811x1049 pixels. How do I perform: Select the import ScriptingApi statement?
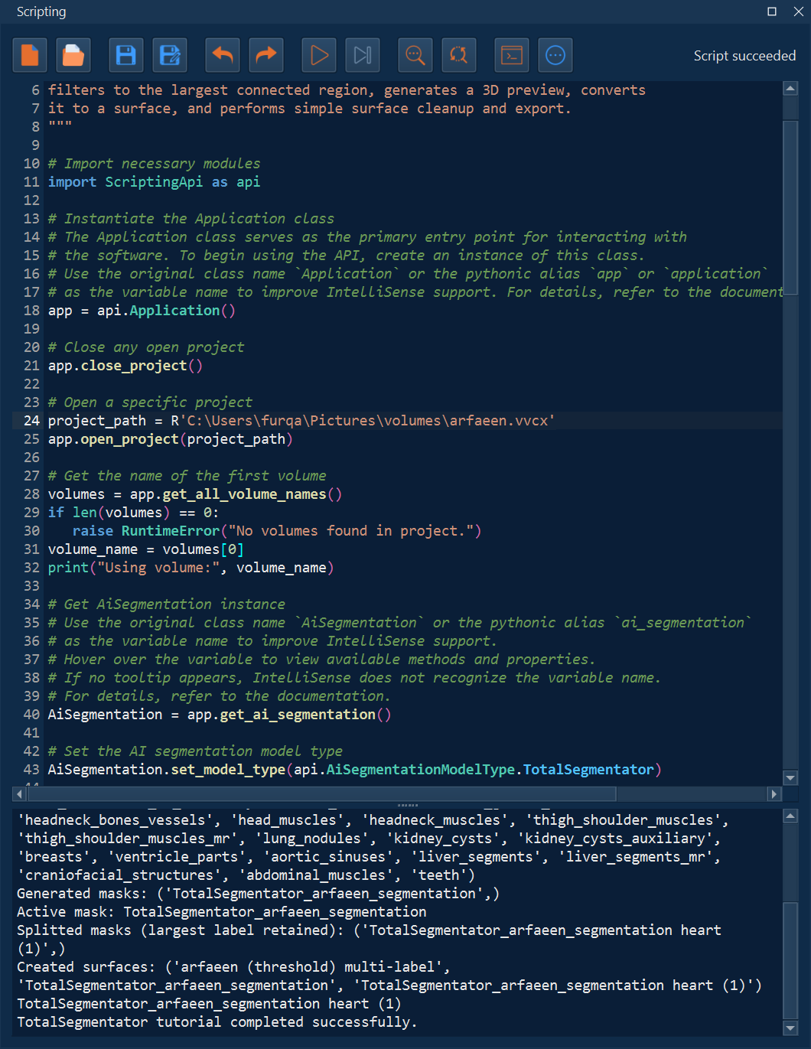pos(153,181)
